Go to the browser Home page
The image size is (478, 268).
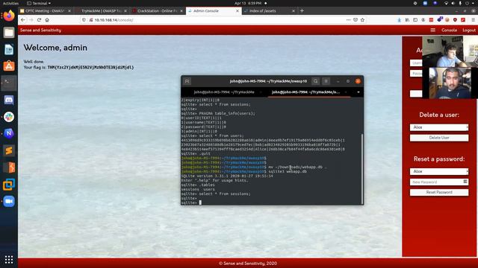point(47,20)
